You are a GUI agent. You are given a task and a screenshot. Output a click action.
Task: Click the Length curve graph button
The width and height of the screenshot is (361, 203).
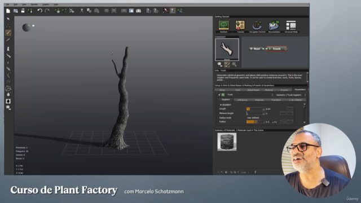290,109
